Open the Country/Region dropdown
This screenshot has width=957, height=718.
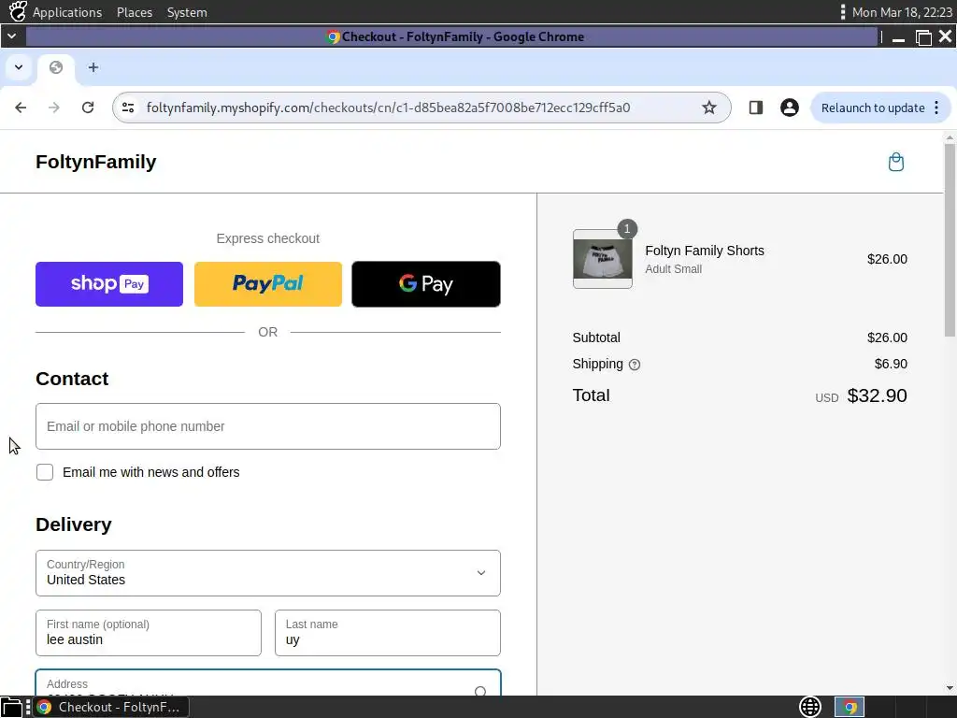[268, 573]
